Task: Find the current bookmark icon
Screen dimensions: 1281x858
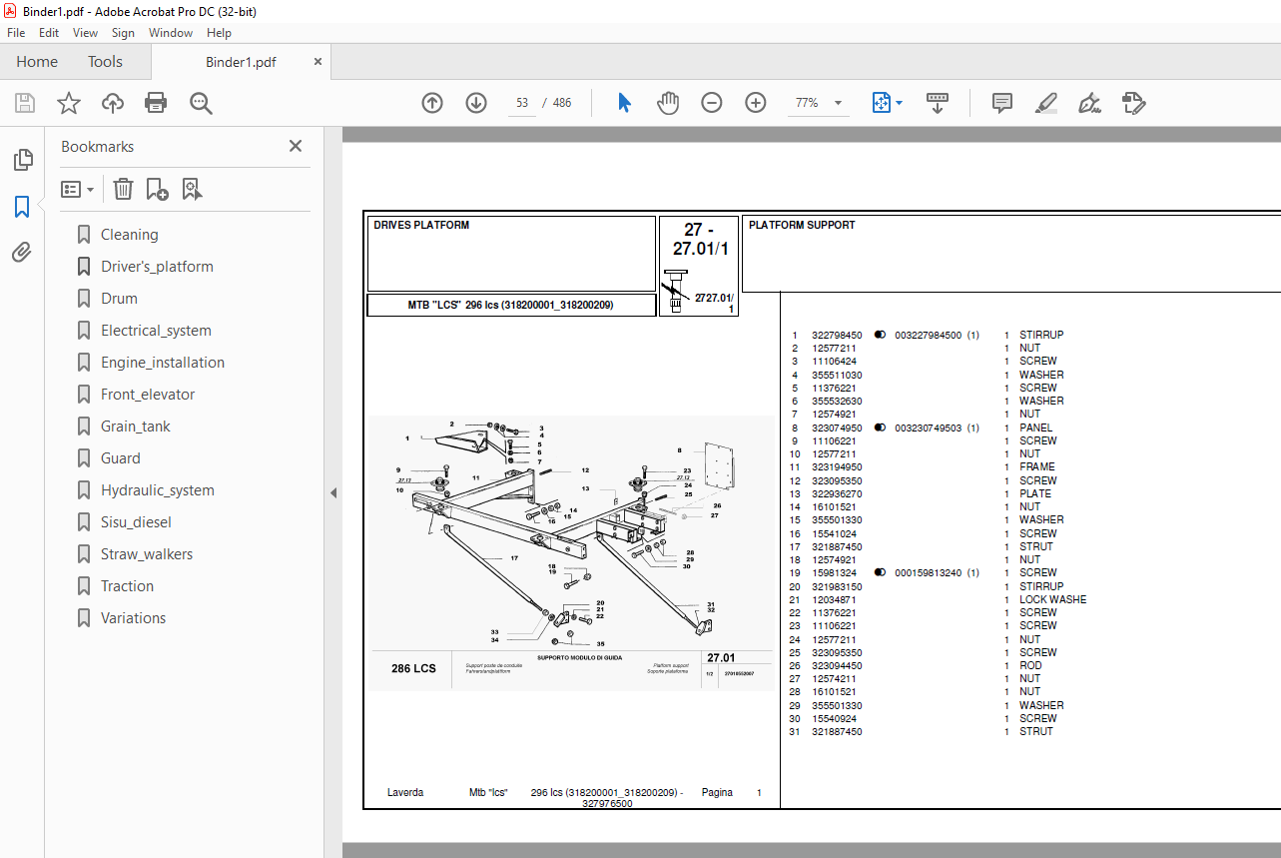Action: [x=193, y=189]
